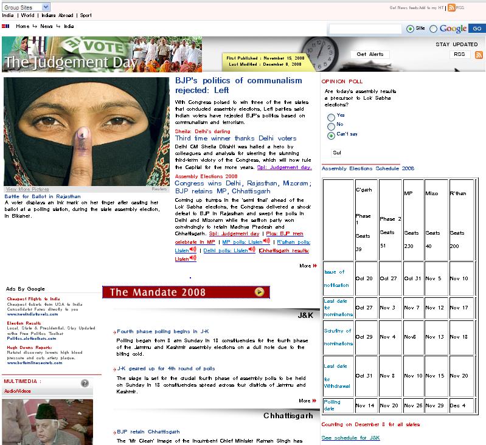Click the RSS feed icon in top bar
486x445 pixels.
pos(451,7)
